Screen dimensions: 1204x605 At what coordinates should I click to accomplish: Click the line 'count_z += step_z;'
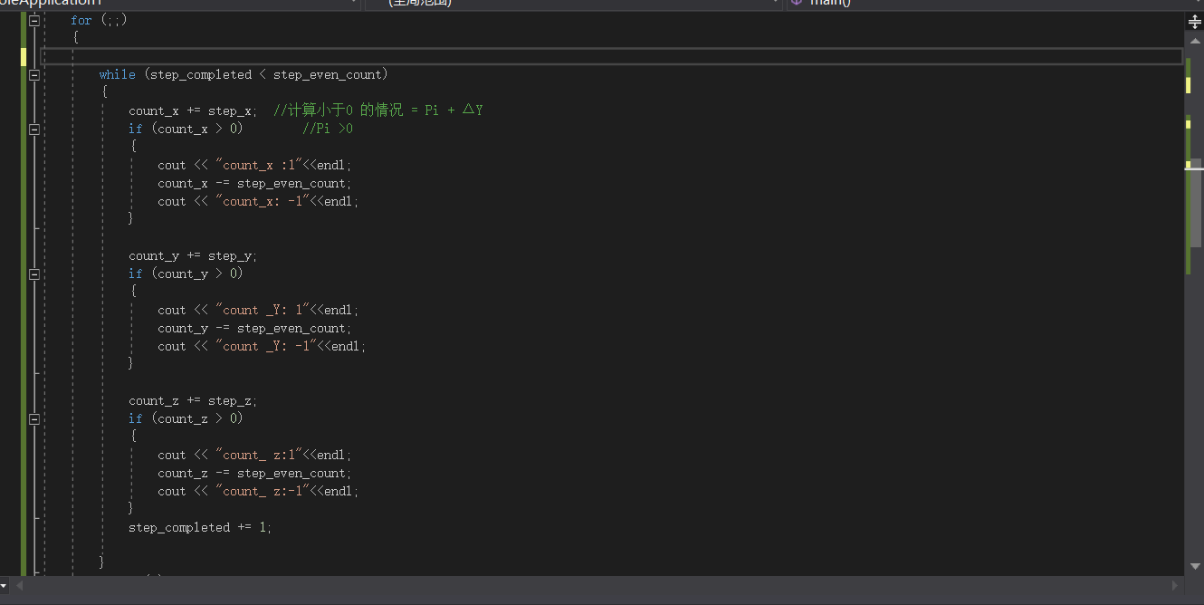[x=193, y=401]
